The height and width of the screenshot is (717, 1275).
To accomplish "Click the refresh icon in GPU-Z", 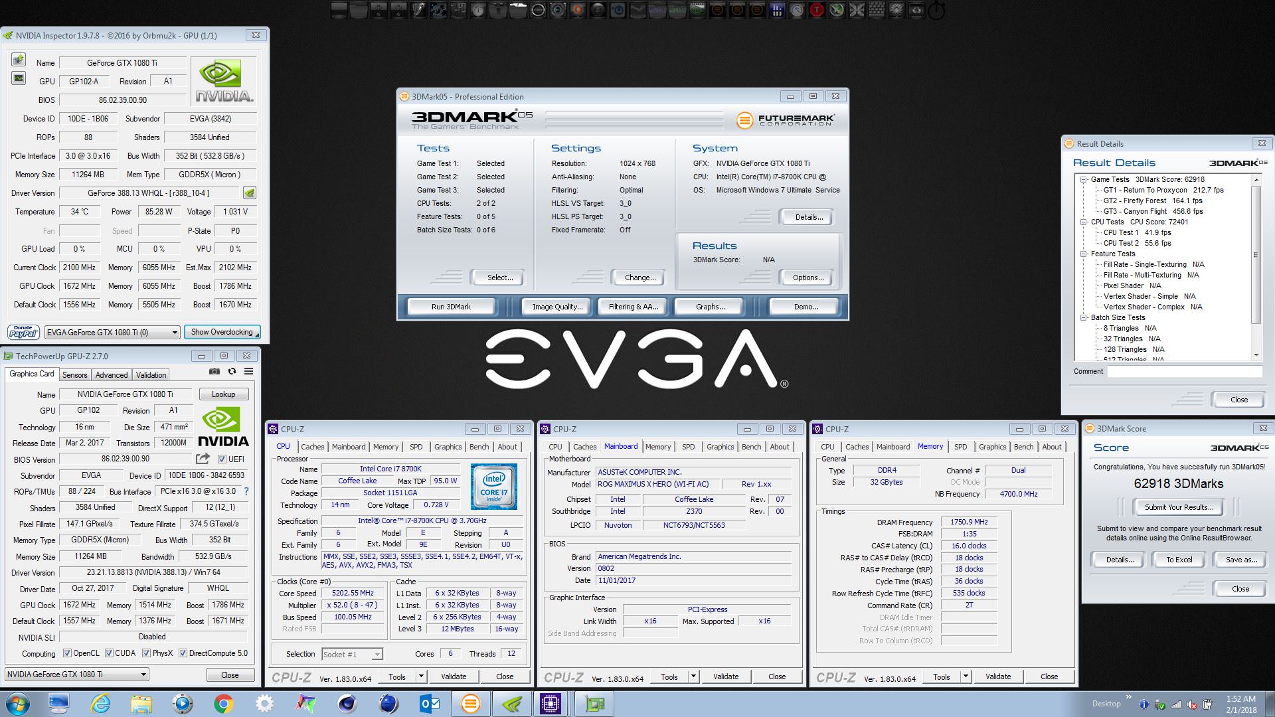I will [232, 372].
